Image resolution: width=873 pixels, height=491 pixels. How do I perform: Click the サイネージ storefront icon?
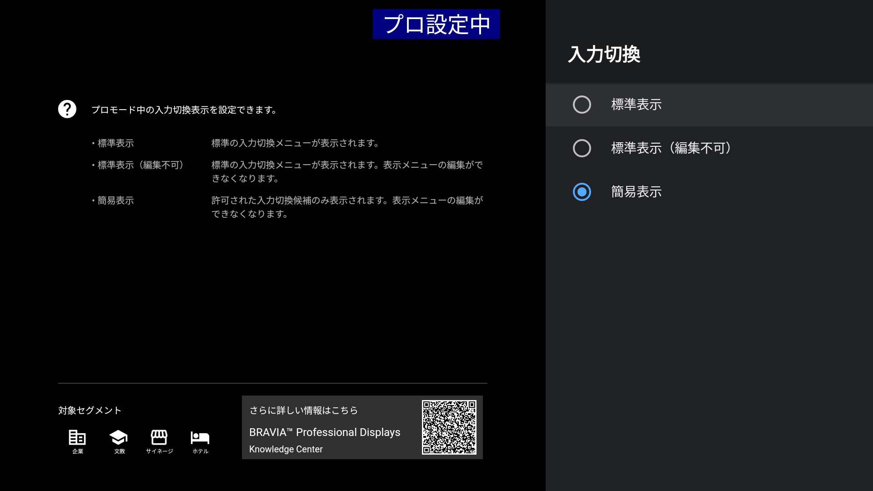pyautogui.click(x=159, y=437)
